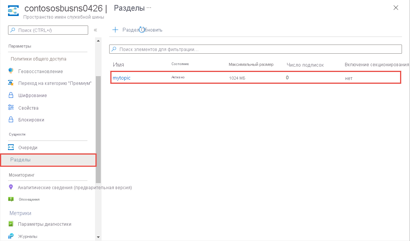Click the Пространство имен служебной шины subtitle
Image resolution: width=410 pixels, height=241 pixels.
click(63, 17)
